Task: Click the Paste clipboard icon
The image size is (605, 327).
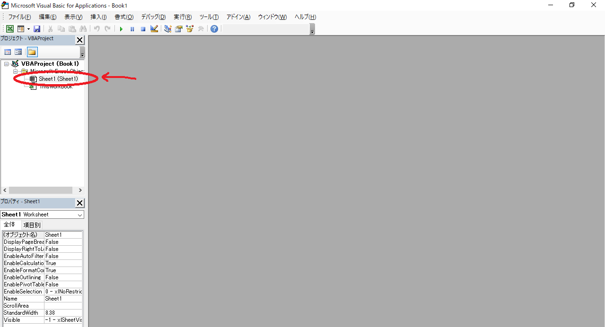Action: (x=72, y=29)
